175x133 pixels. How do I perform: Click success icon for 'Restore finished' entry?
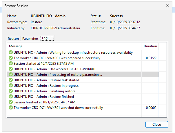point(11,97)
